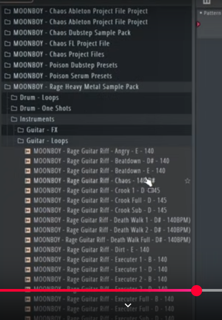Click the audio file icon for Angry riff
The width and height of the screenshot is (222, 320).
pyautogui.click(x=27, y=151)
